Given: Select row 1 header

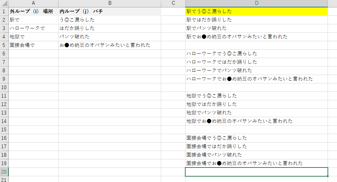Looking at the screenshot, I should pyautogui.click(x=4, y=11).
